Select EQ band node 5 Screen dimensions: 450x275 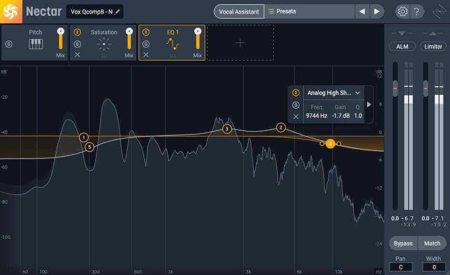pyautogui.click(x=90, y=147)
